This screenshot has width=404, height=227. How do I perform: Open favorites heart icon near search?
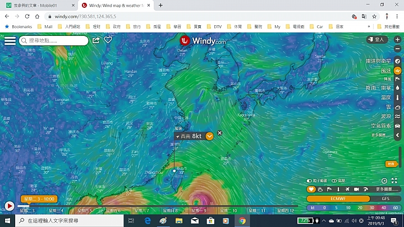(108, 40)
